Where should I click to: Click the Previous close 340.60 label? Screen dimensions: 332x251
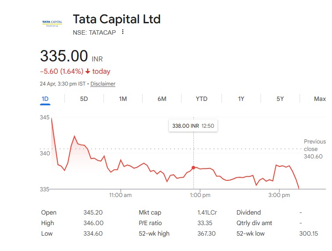click(x=314, y=149)
